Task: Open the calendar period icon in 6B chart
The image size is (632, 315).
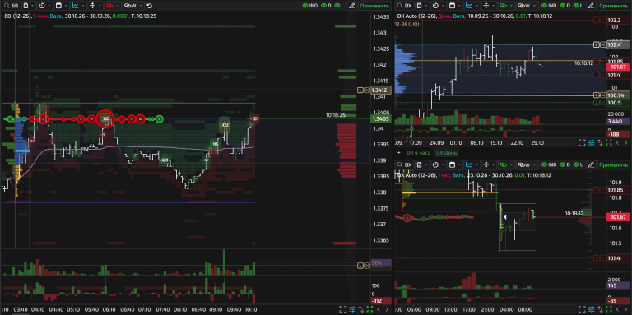Action: tap(58, 6)
